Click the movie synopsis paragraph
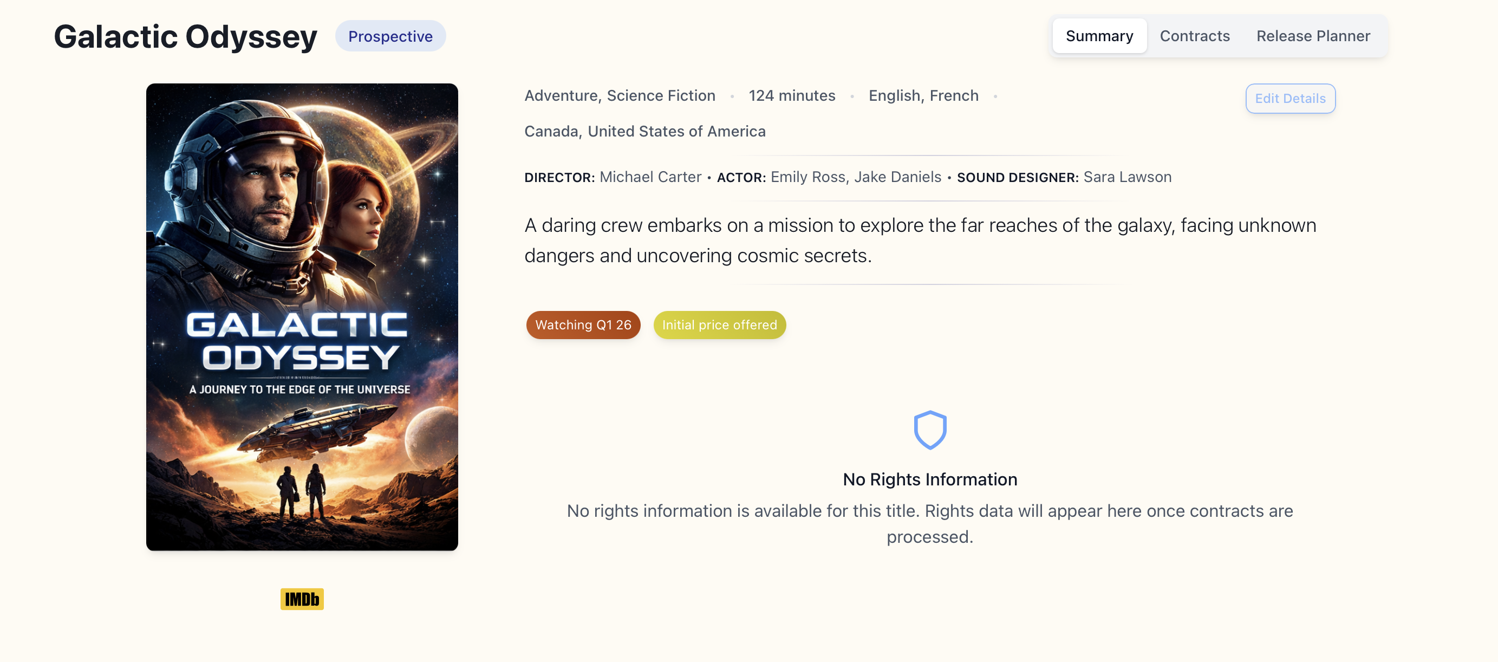The width and height of the screenshot is (1498, 662). (x=920, y=240)
